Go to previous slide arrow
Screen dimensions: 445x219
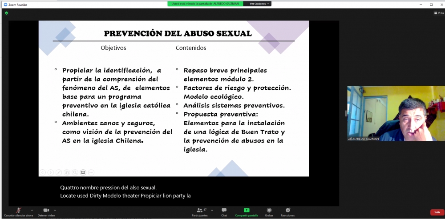pos(43,172)
